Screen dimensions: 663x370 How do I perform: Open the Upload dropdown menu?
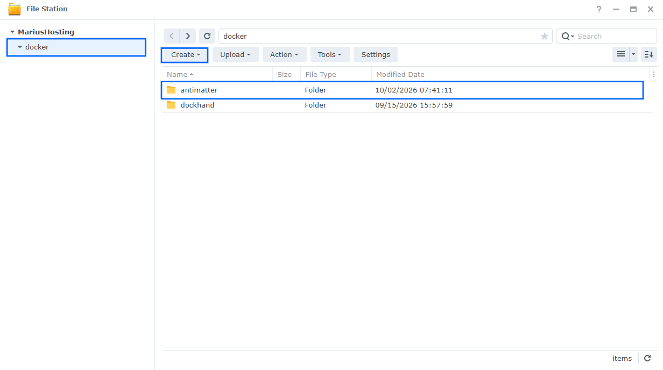(236, 54)
